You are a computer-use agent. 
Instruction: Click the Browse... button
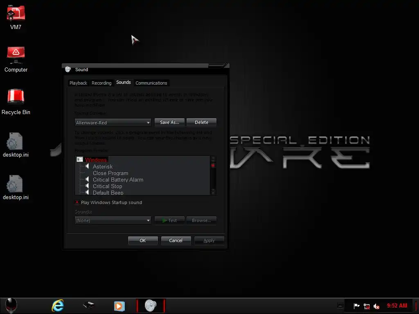pyautogui.click(x=201, y=220)
